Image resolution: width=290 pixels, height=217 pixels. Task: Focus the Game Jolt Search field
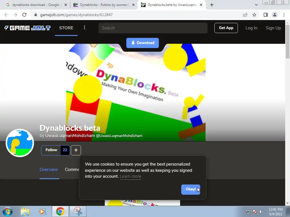[153, 28]
